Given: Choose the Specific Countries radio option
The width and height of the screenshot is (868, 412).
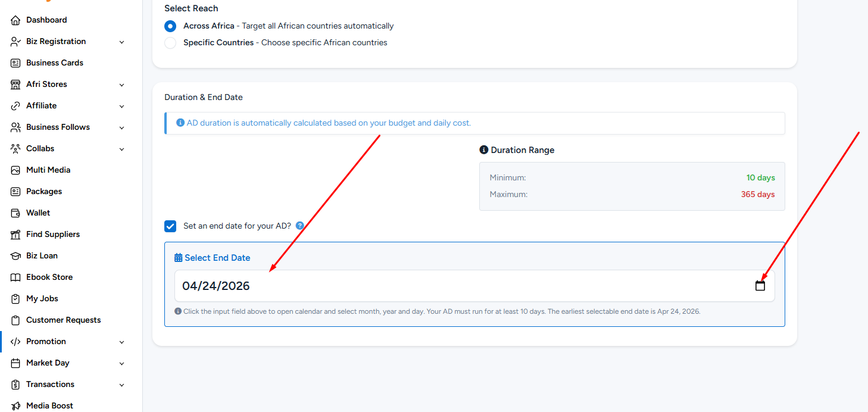Looking at the screenshot, I should click(170, 43).
